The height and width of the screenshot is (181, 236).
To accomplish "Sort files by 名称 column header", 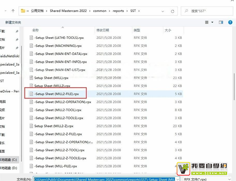I will click(x=35, y=30).
